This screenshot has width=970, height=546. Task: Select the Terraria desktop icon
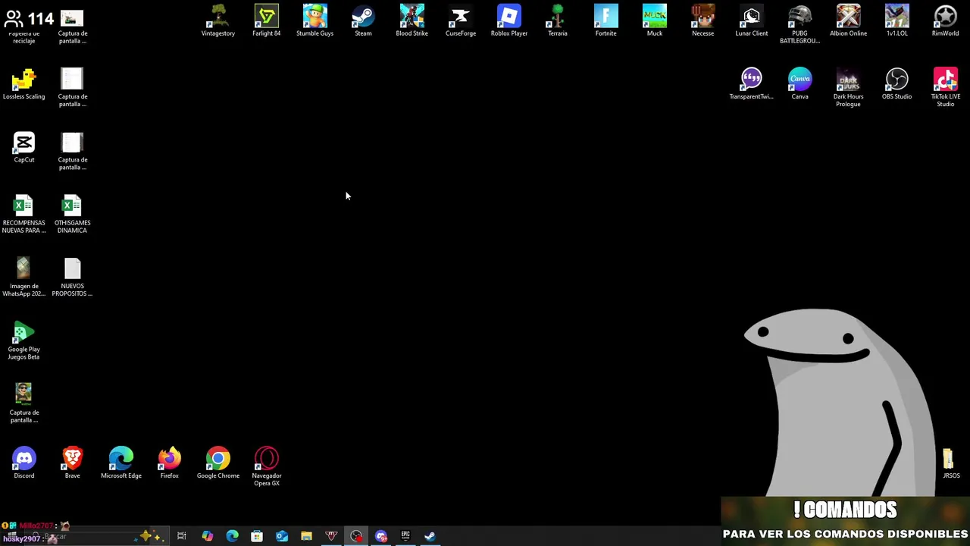tap(558, 20)
